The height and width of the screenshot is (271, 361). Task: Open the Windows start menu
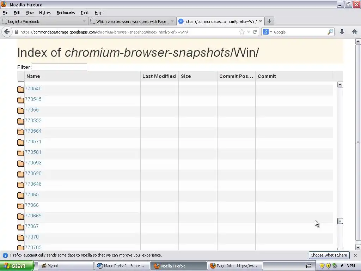pos(17,266)
